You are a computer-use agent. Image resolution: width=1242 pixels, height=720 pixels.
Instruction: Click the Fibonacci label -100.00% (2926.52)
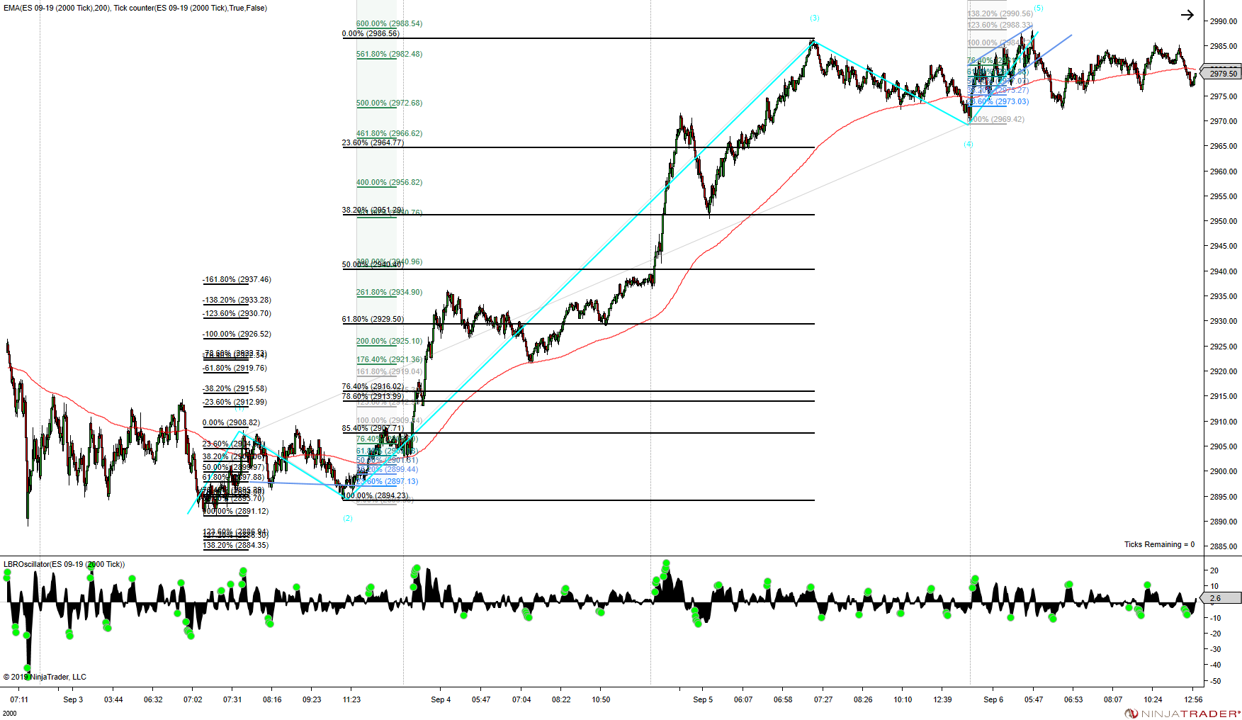coord(237,334)
